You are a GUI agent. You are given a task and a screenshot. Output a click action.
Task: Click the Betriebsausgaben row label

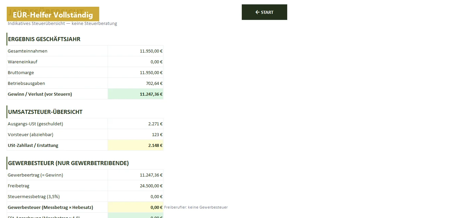[x=26, y=84]
